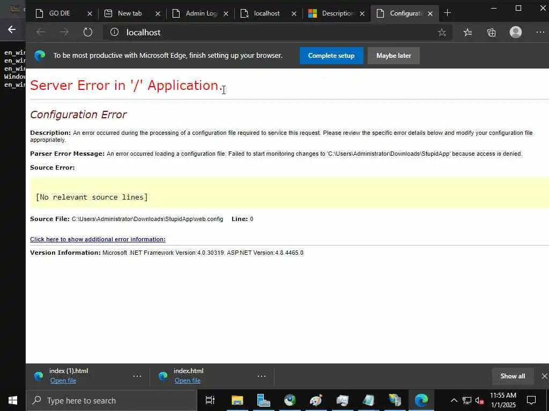Close the New tab tab
Viewport: 549px width, 411px height.
tap(158, 13)
